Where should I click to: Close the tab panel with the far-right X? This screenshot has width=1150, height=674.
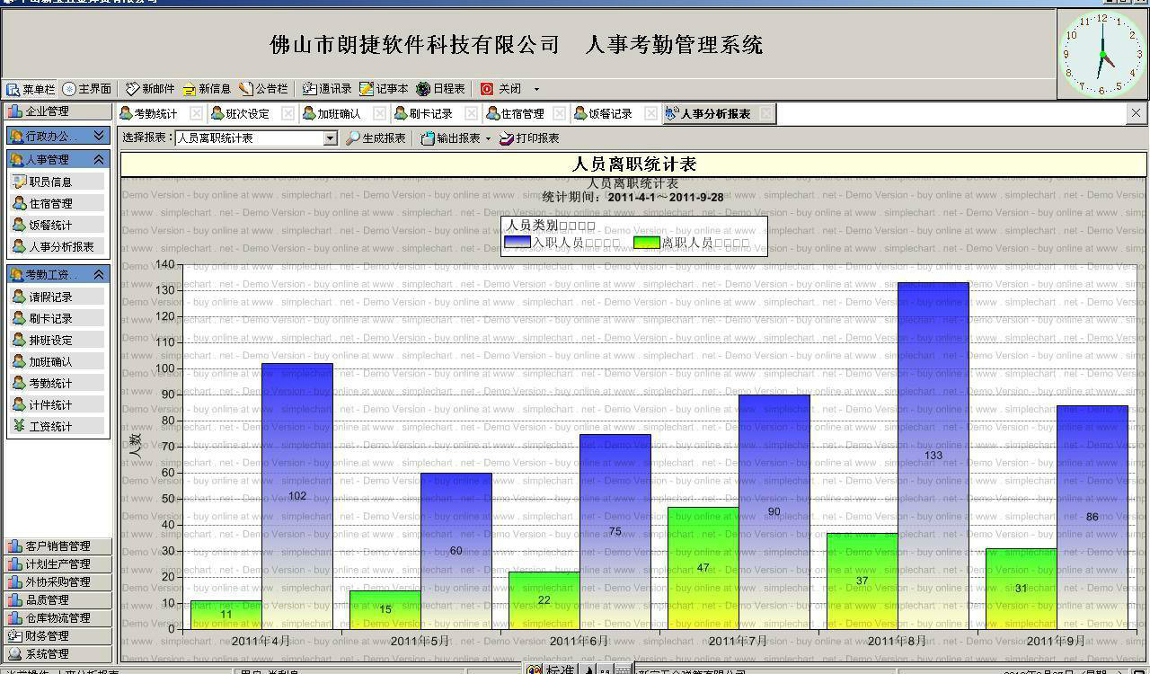point(1136,113)
